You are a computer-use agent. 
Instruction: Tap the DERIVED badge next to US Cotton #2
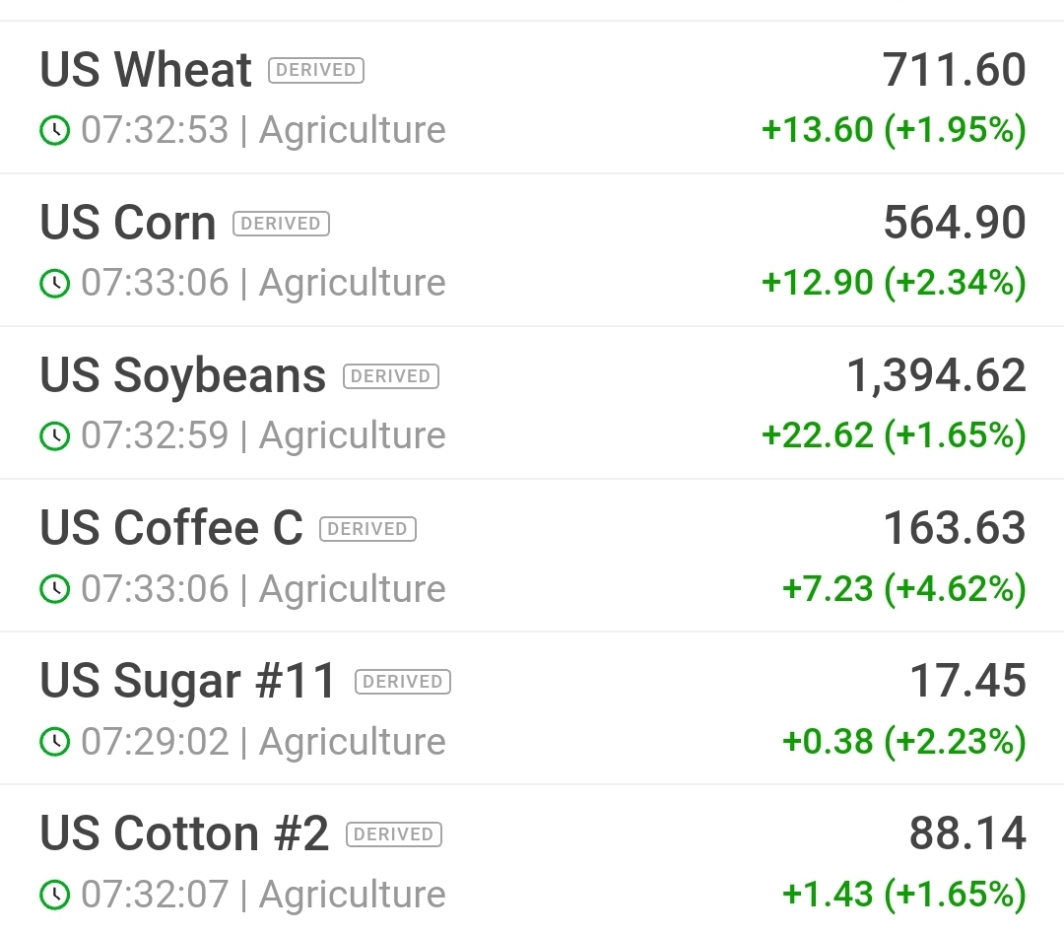(394, 834)
